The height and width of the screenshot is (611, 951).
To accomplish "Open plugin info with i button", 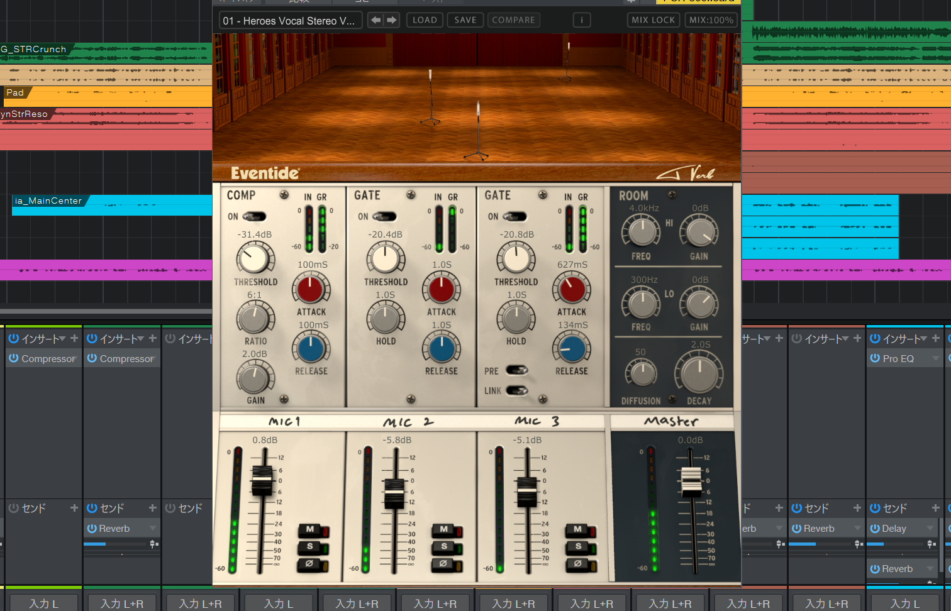I will pos(582,20).
